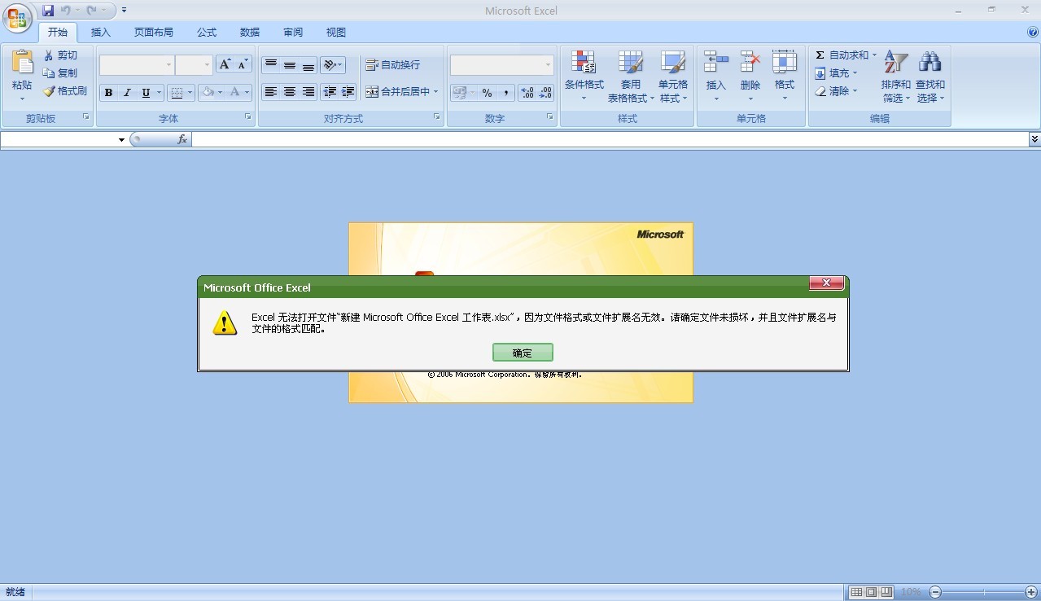Open 查找和选择 binoculars menu
Image resolution: width=1041 pixels, height=601 pixels.
pyautogui.click(x=930, y=77)
